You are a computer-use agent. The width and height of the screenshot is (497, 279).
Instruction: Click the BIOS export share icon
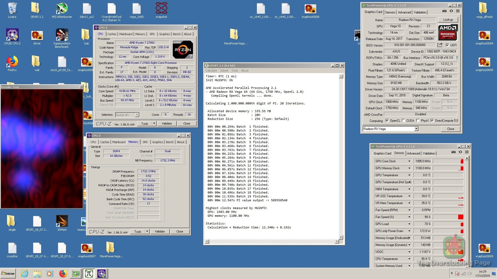click(x=440, y=45)
